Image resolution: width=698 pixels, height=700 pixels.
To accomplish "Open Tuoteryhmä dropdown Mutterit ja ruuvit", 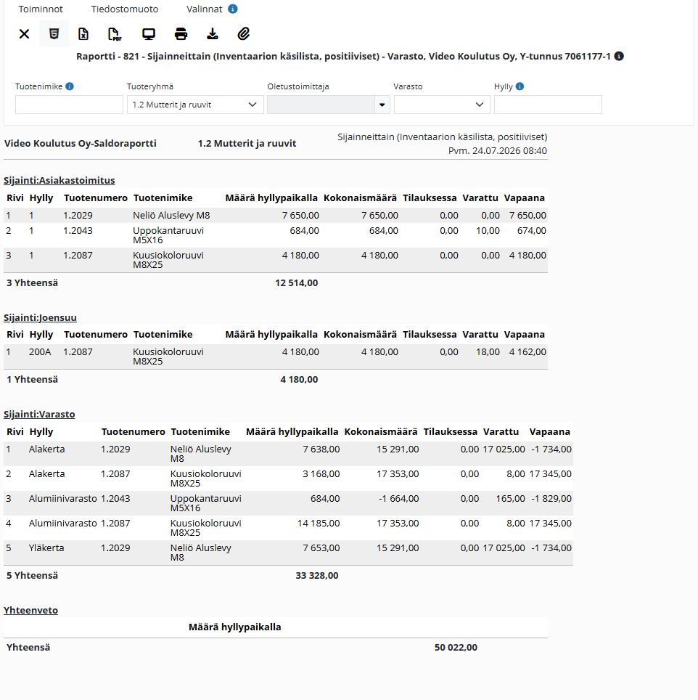I will pyautogui.click(x=195, y=105).
